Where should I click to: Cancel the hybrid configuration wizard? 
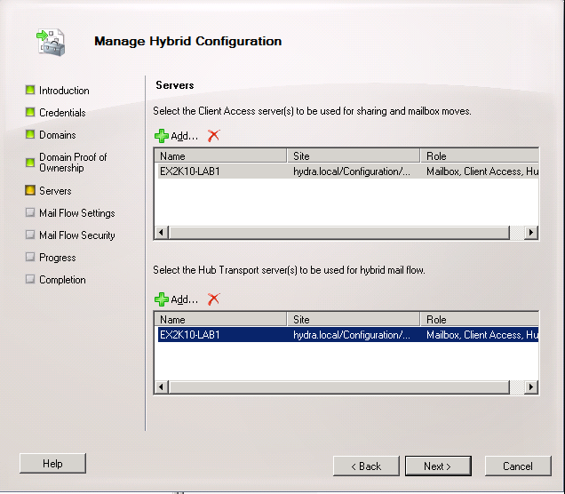click(x=518, y=466)
